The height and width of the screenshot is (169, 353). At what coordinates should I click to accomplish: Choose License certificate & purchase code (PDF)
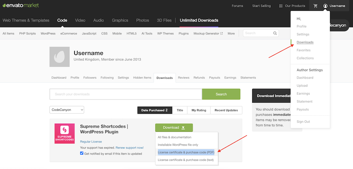pyautogui.click(x=187, y=152)
